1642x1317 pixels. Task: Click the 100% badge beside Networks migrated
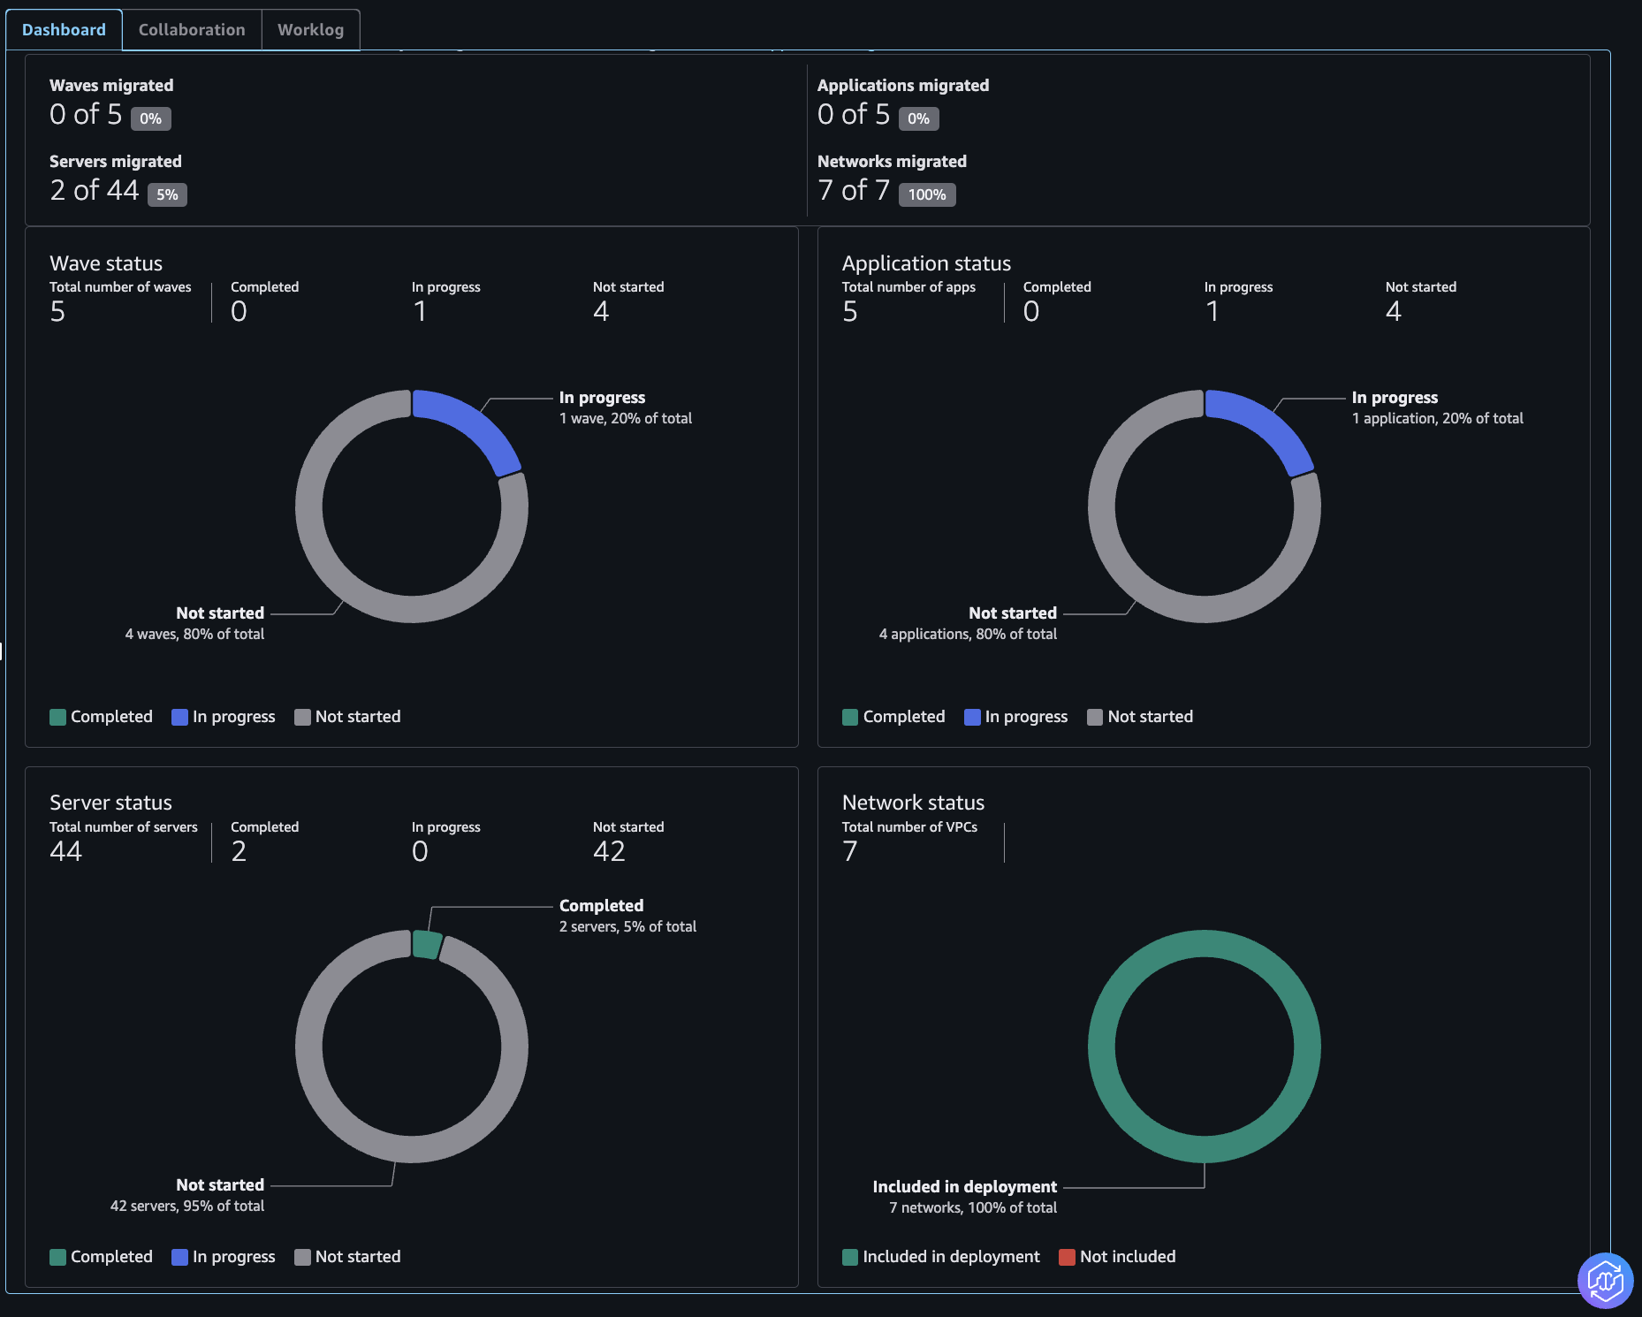[x=926, y=194]
